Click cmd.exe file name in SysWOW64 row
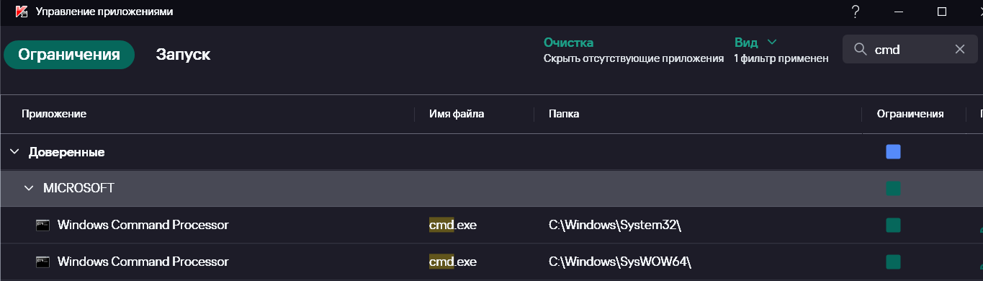The image size is (983, 281). tap(453, 262)
